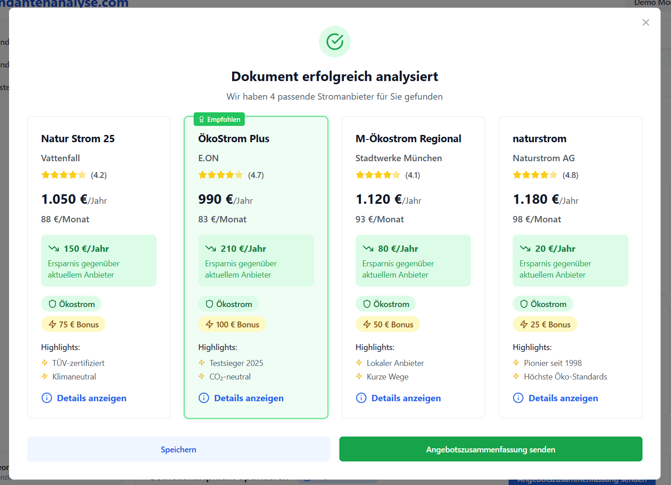Click the star rating showing 4.8
Image resolution: width=671 pixels, height=485 pixels.
coord(535,175)
